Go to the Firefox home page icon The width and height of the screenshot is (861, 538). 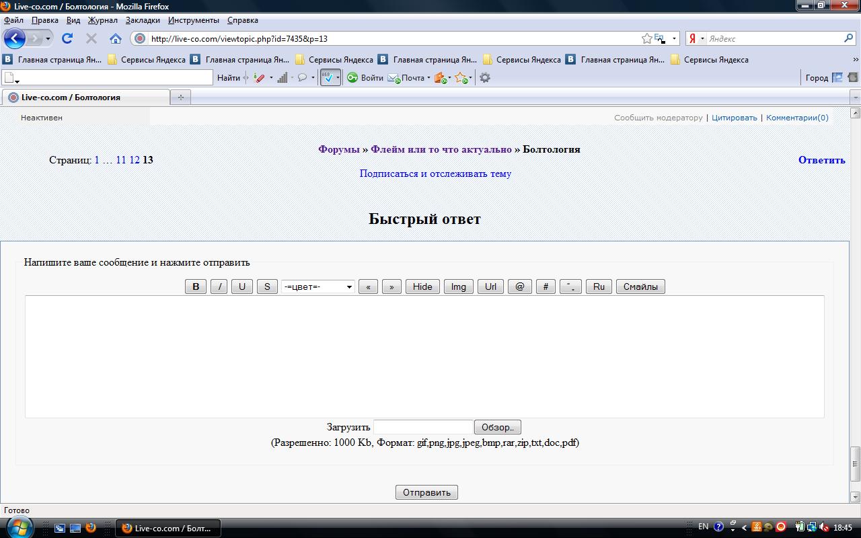116,38
